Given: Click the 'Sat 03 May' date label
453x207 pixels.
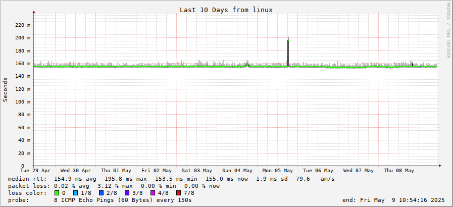Looking at the screenshot, I should pyautogui.click(x=197, y=171).
